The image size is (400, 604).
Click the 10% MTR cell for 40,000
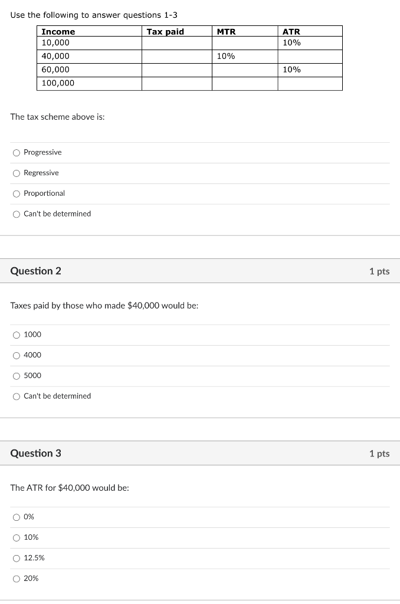tap(224, 56)
